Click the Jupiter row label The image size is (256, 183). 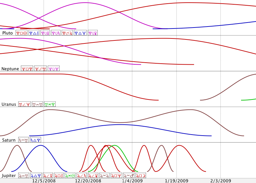click(9, 176)
